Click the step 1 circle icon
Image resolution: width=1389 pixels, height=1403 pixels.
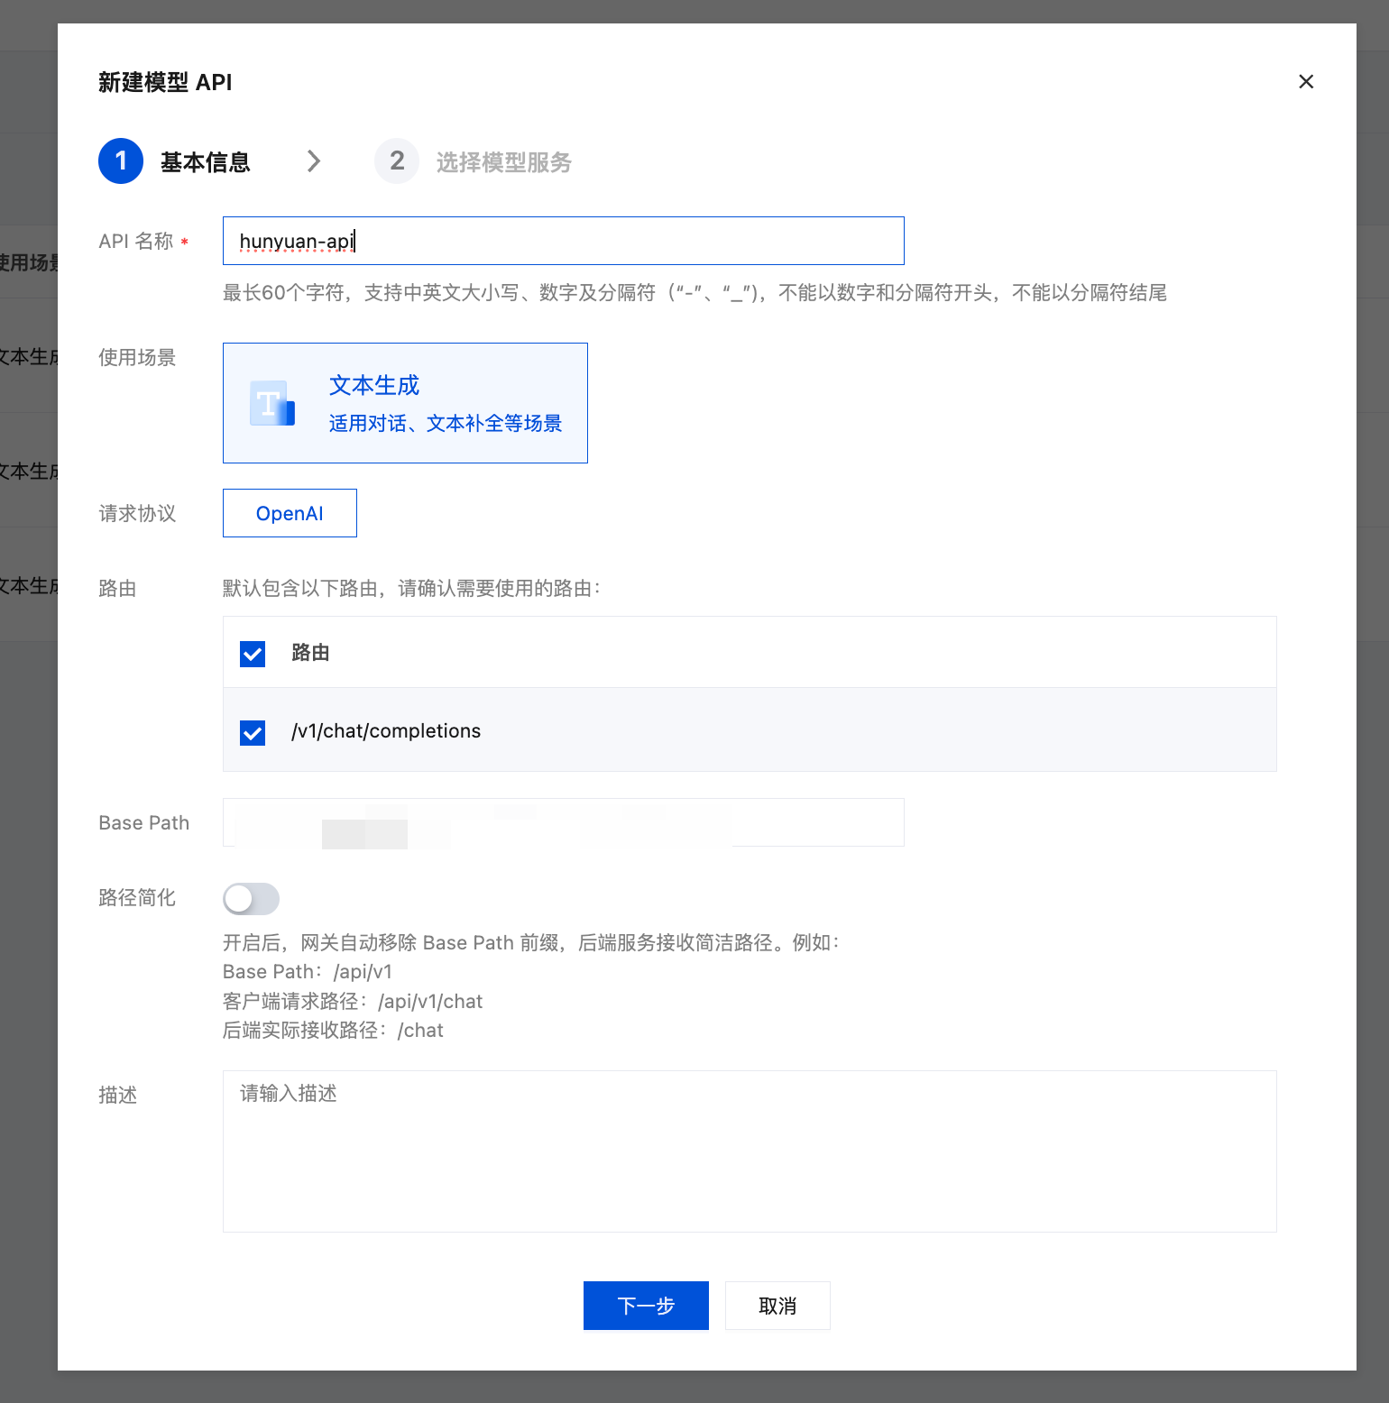[121, 161]
